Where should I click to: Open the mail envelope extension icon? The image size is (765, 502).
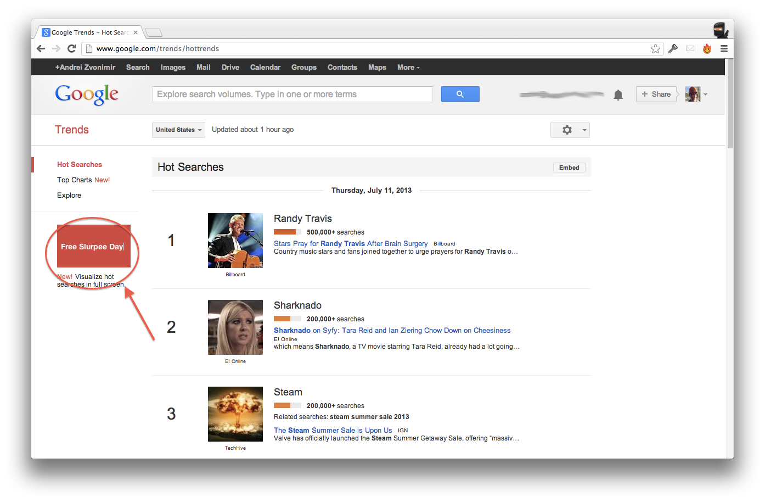[x=690, y=48]
